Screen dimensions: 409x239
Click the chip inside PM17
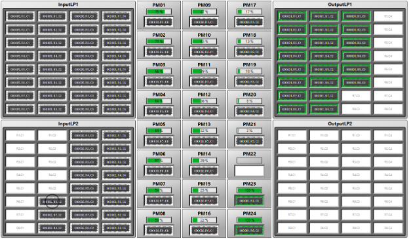pyautogui.click(x=249, y=22)
